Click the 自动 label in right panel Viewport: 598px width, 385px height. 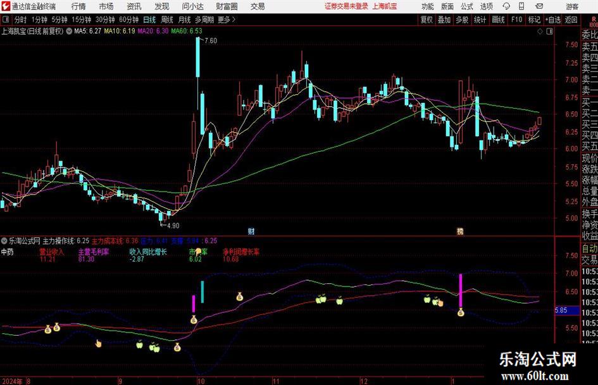pyautogui.click(x=590, y=248)
